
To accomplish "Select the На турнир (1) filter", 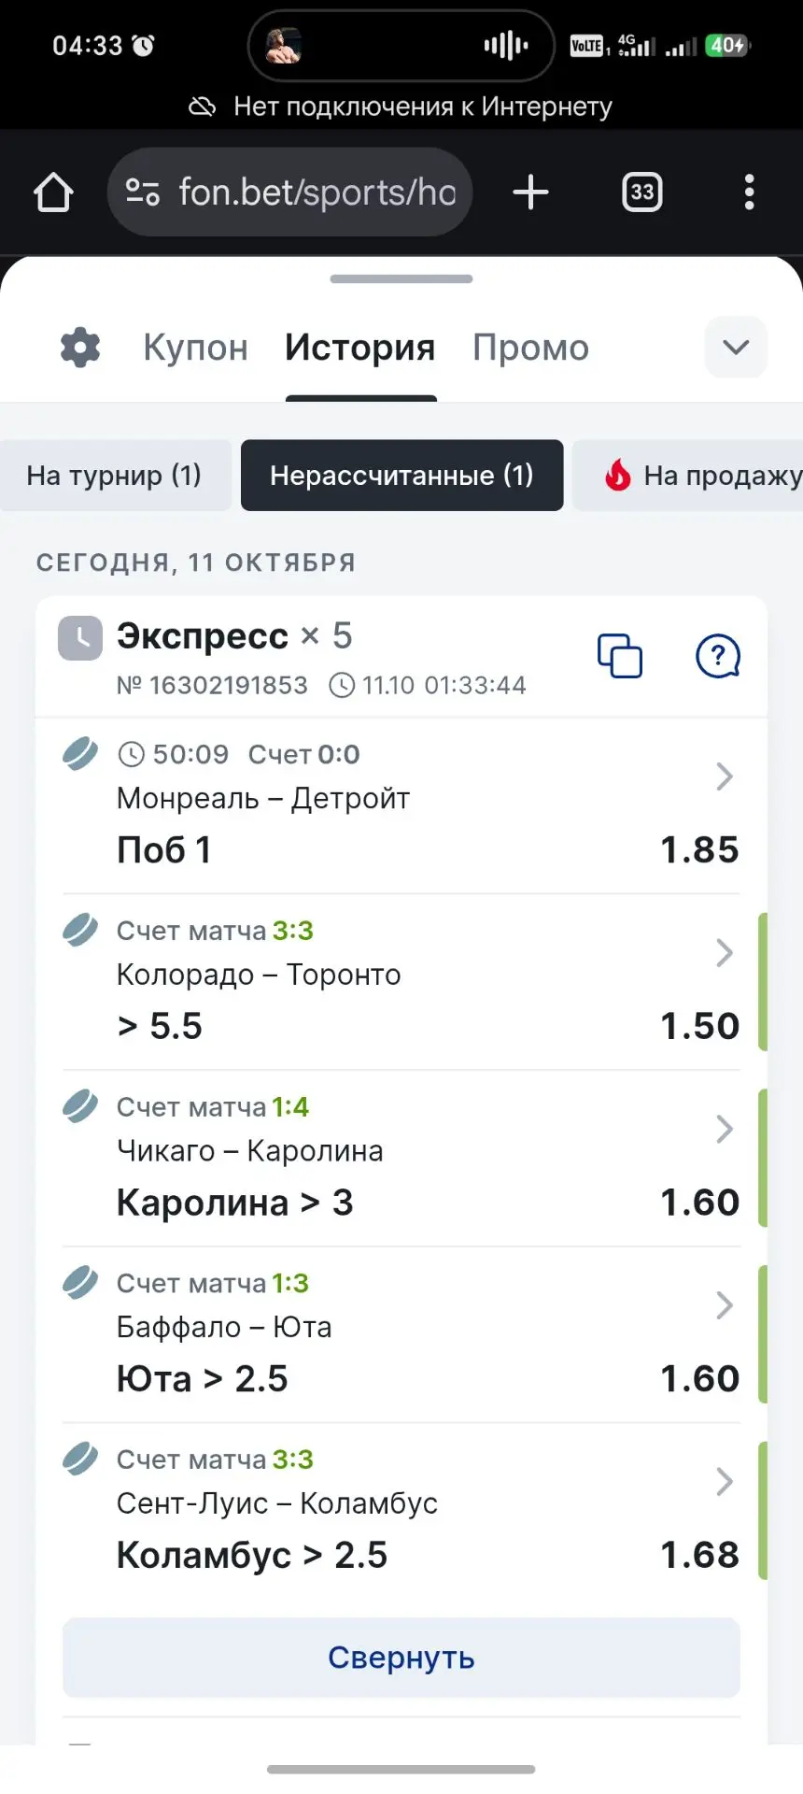I will point(114,476).
